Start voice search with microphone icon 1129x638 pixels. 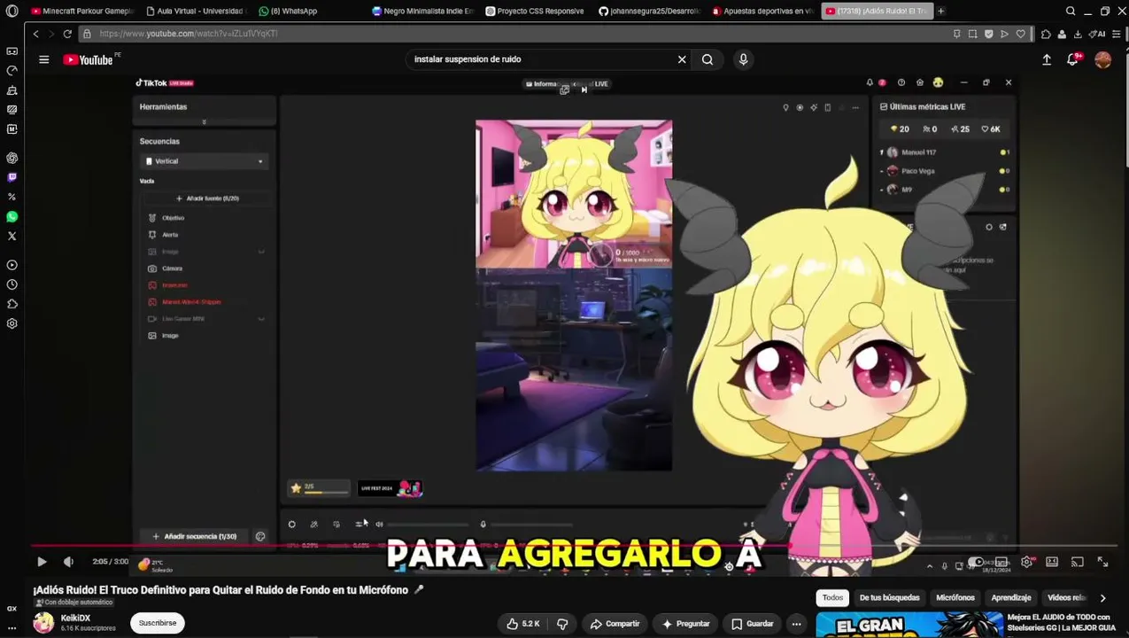743,59
